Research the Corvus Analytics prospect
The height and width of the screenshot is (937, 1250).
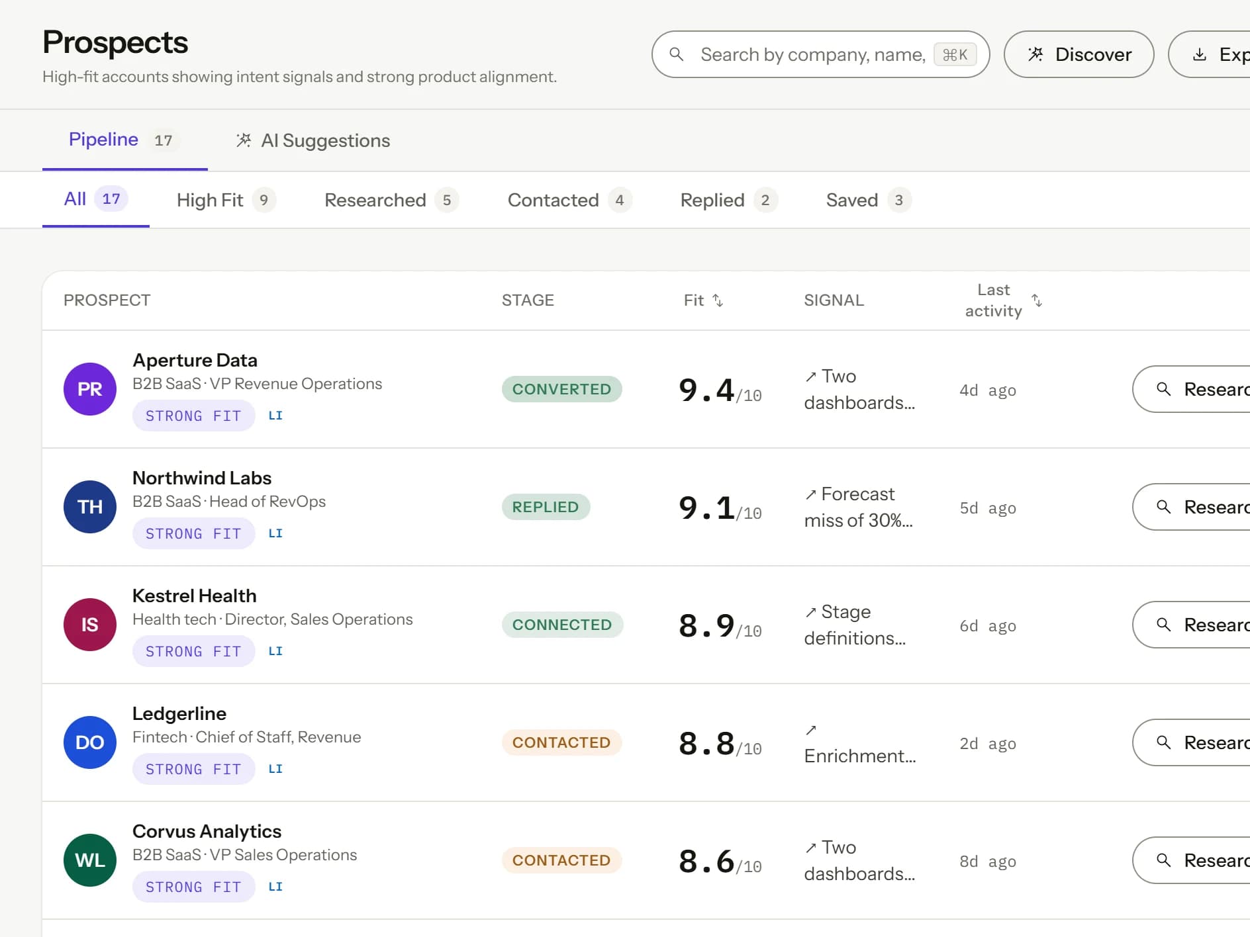[x=1192, y=860]
